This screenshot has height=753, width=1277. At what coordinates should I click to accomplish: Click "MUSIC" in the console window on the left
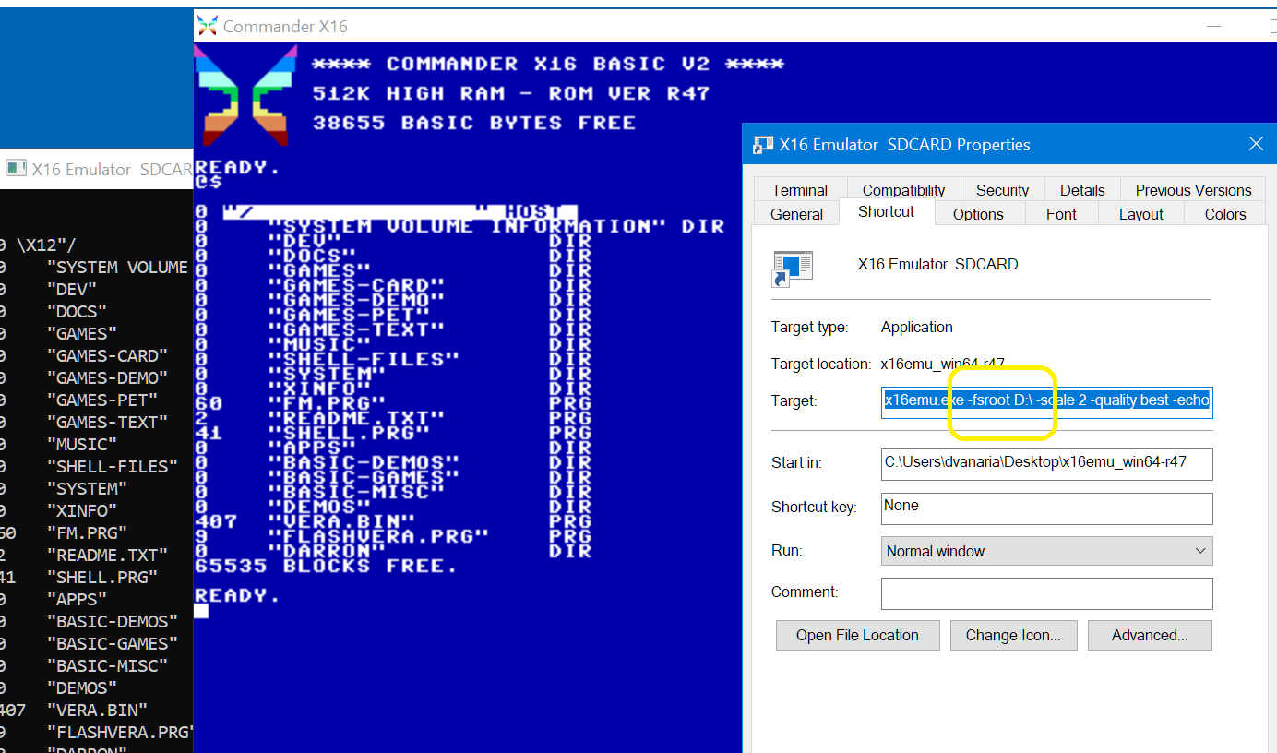(x=82, y=444)
